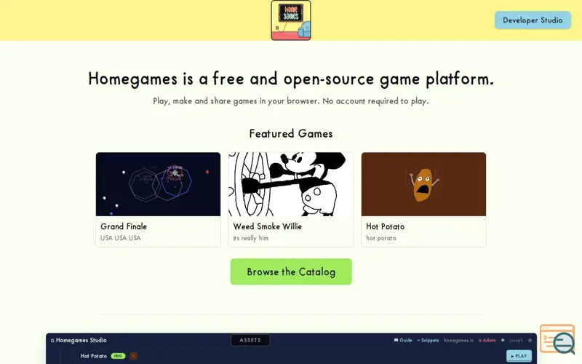The width and height of the screenshot is (582, 364).
Task: Click the Hot Potato card title
Action: [x=386, y=226]
